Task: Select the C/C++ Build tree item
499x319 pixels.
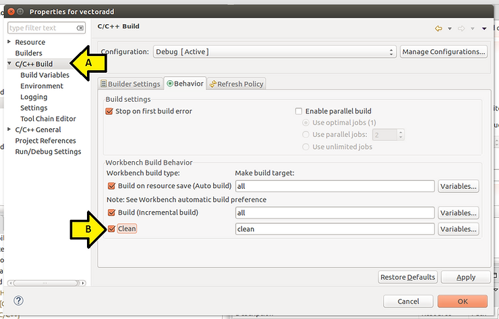Action: point(34,64)
